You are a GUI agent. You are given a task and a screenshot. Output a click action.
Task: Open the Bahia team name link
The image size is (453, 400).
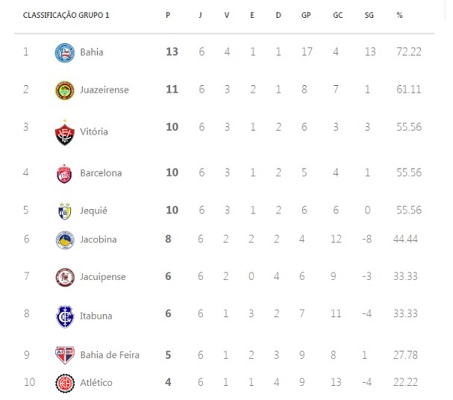pyautogui.click(x=92, y=52)
